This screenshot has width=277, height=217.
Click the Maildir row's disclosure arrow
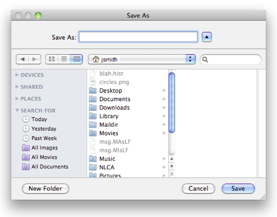(164, 125)
